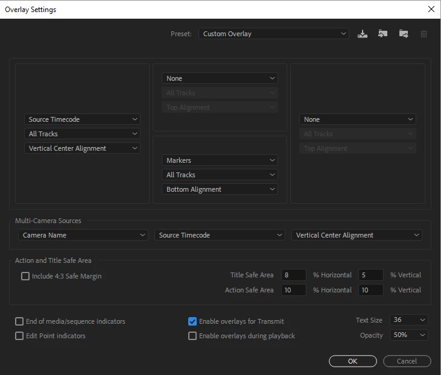Click the Export Preset icon
441x375 pixels.
pyautogui.click(x=404, y=34)
